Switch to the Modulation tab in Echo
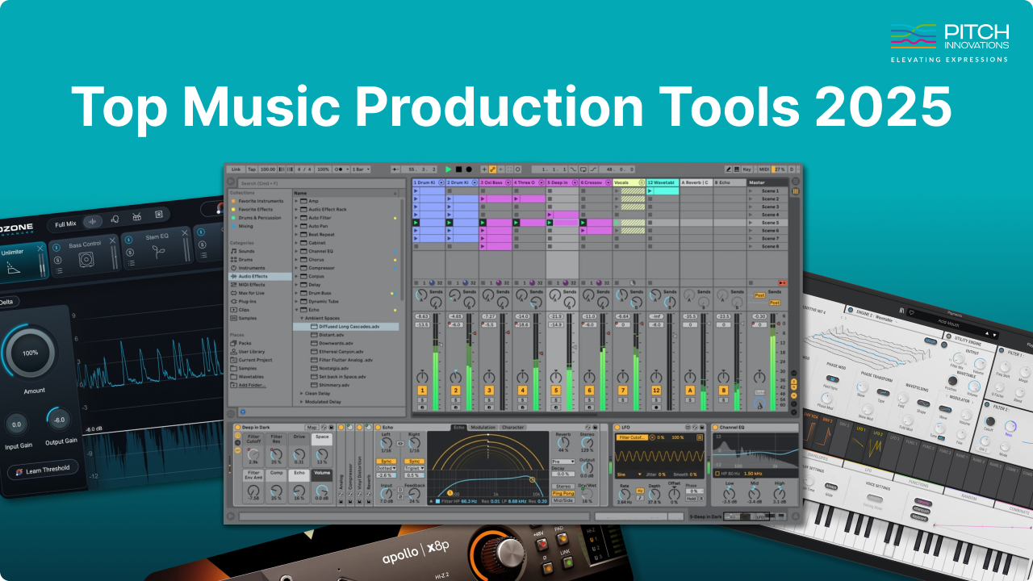The height and width of the screenshot is (581, 1033). point(483,427)
